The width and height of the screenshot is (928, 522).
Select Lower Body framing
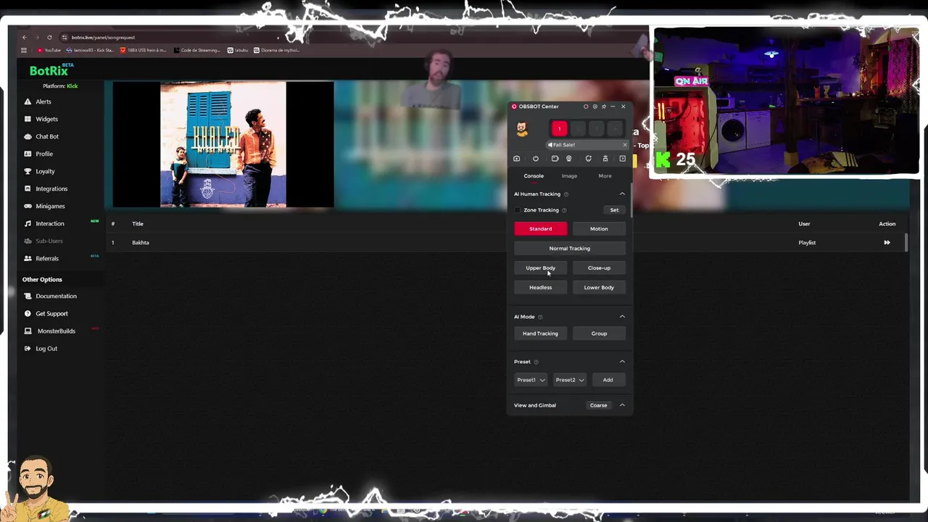click(599, 288)
